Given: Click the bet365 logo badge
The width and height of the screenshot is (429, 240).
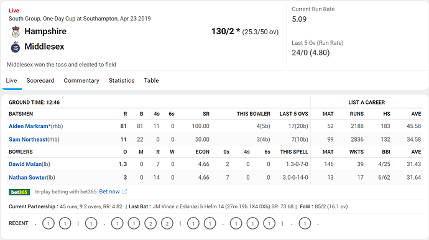Looking at the screenshot, I should (19, 192).
